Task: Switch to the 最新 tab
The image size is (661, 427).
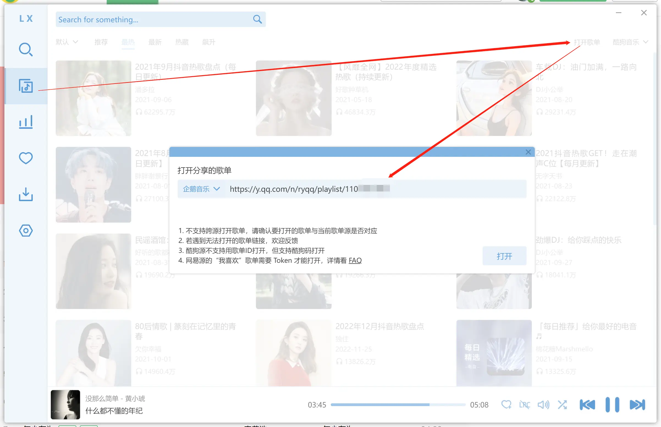Action: pyautogui.click(x=155, y=42)
